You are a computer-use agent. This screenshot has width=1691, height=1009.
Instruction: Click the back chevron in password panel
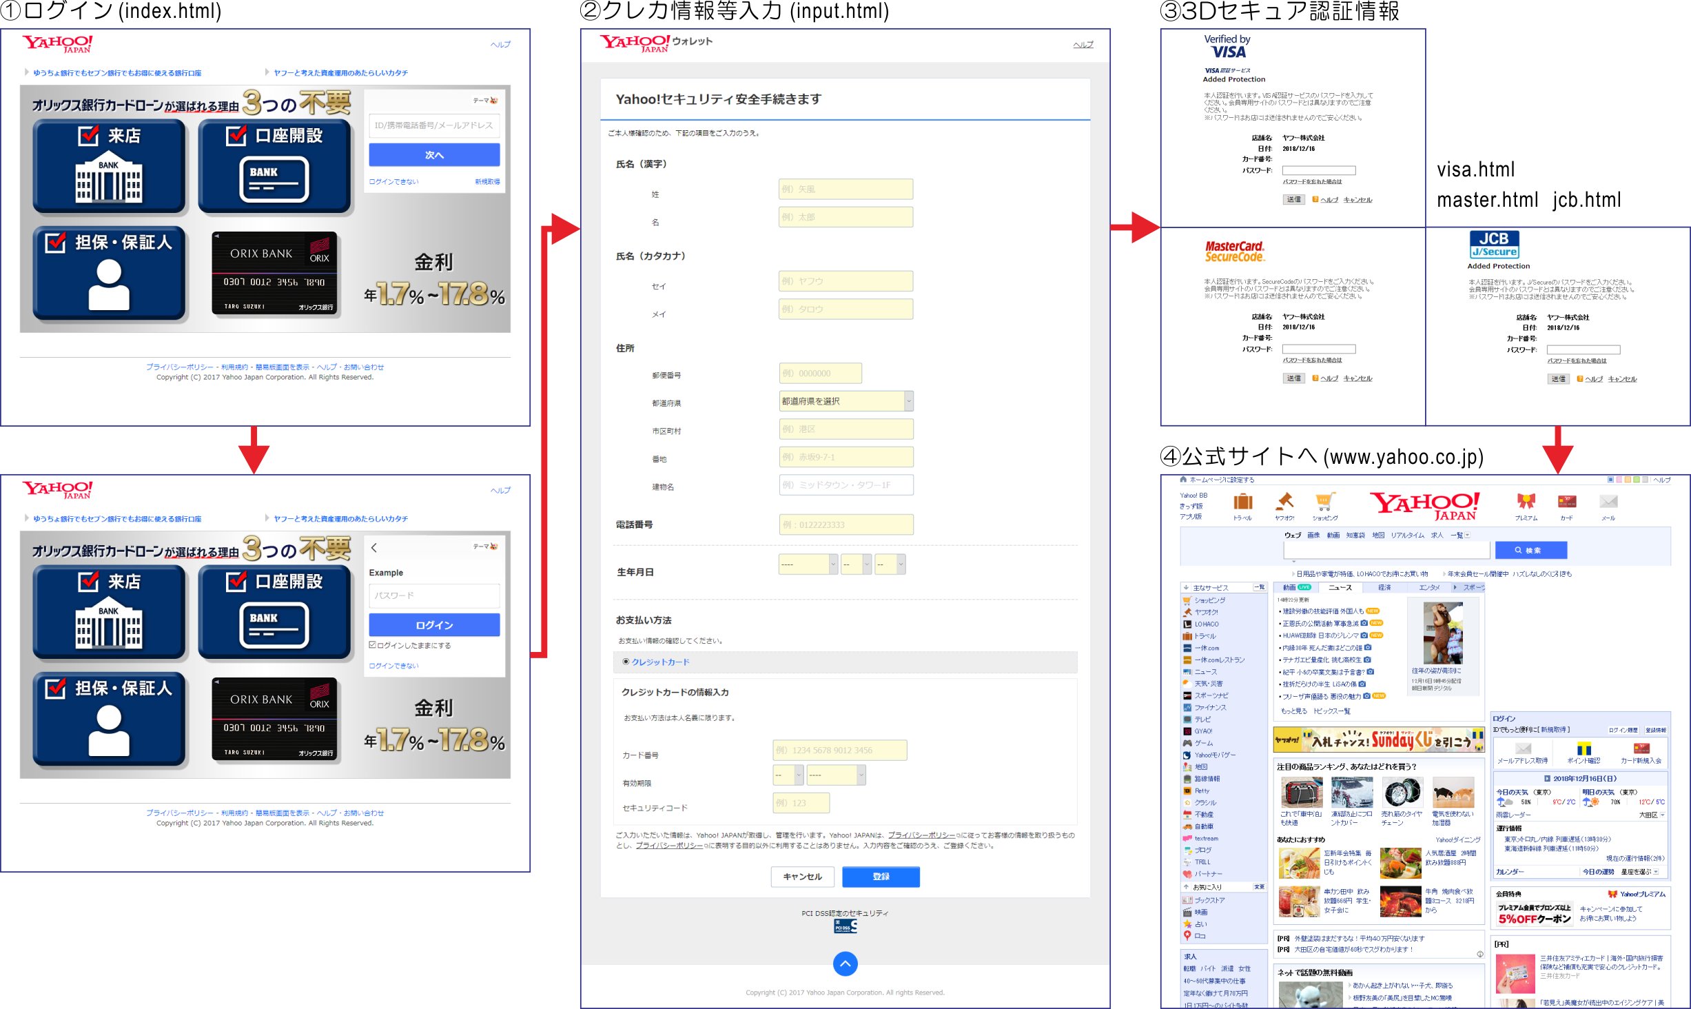(374, 548)
